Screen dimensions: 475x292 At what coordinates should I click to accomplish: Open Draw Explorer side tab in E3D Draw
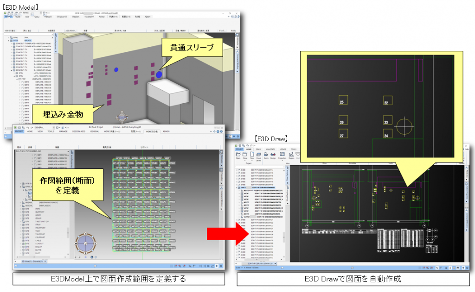click(x=287, y=174)
